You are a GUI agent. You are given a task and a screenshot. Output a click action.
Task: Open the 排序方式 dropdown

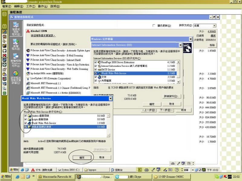click(x=214, y=26)
